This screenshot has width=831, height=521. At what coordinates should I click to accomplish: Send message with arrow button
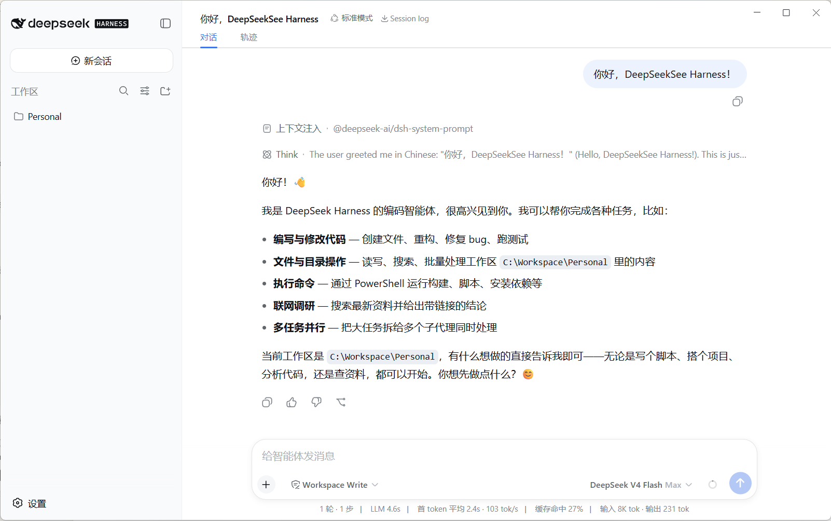[740, 483]
